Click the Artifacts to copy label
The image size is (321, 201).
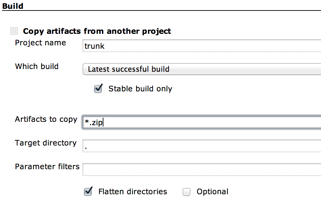tap(46, 119)
